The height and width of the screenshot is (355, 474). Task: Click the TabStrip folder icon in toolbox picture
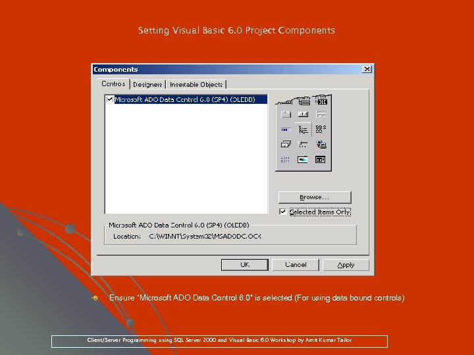[286, 114]
